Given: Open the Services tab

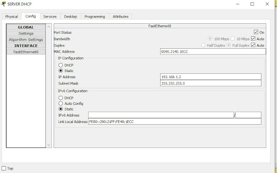Looking at the screenshot, I should click(x=50, y=16).
